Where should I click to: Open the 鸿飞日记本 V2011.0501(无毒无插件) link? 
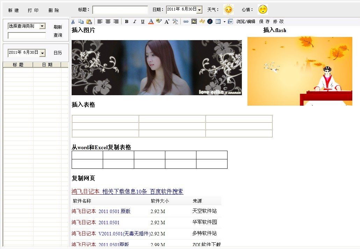(x=111, y=234)
